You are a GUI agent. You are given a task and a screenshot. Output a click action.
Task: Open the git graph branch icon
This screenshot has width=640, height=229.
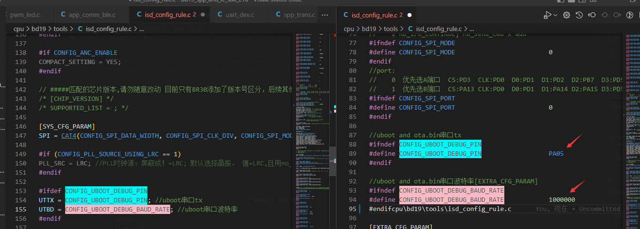[x=630, y=15]
